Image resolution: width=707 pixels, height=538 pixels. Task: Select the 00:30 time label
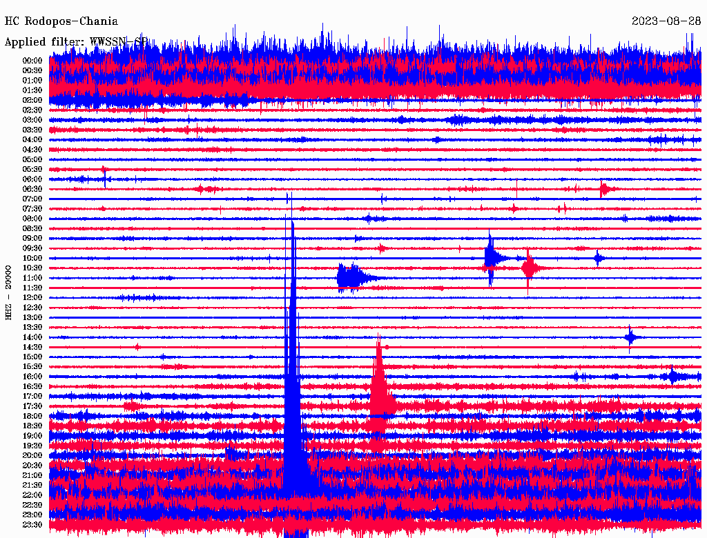(32, 70)
